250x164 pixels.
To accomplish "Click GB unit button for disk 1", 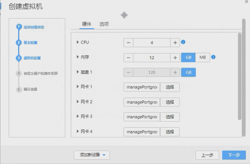I will tap(188, 72).
